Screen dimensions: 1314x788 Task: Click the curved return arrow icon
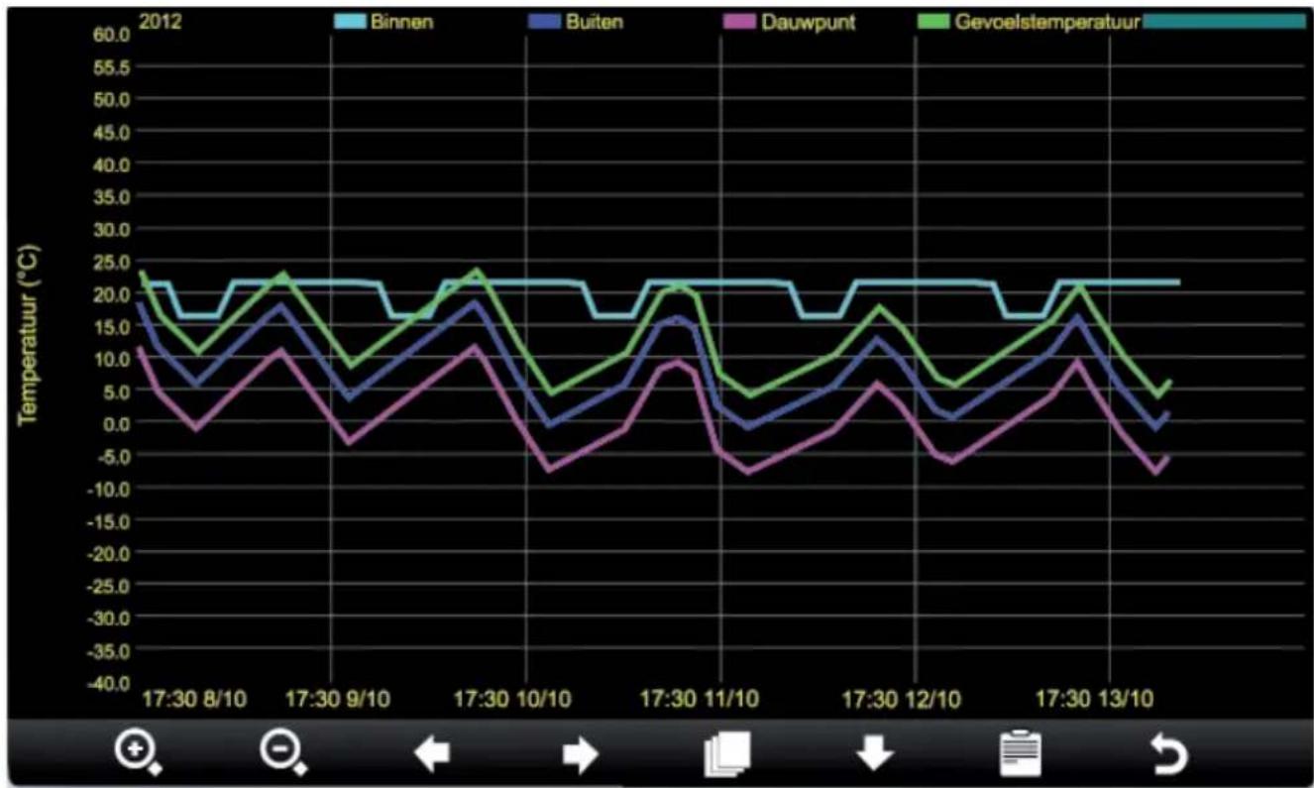pos(1171,755)
